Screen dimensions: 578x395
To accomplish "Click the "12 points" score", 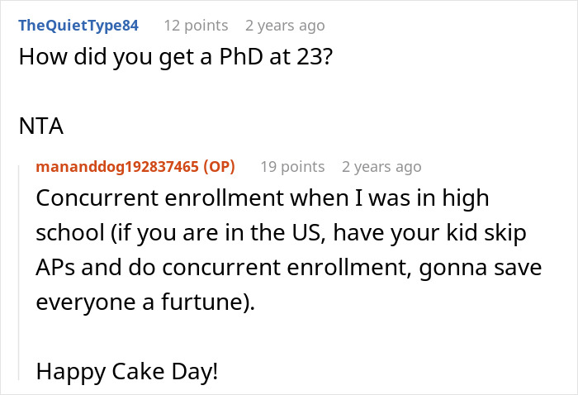I will tap(196, 26).
